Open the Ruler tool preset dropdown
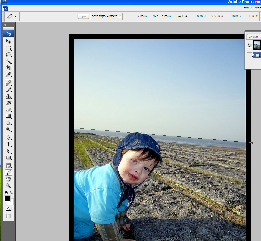This screenshot has width=261, height=241. click(15, 17)
